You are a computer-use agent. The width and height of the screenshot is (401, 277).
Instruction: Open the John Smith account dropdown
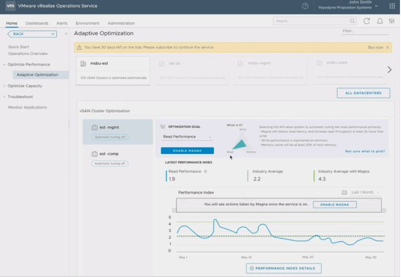(376, 6)
